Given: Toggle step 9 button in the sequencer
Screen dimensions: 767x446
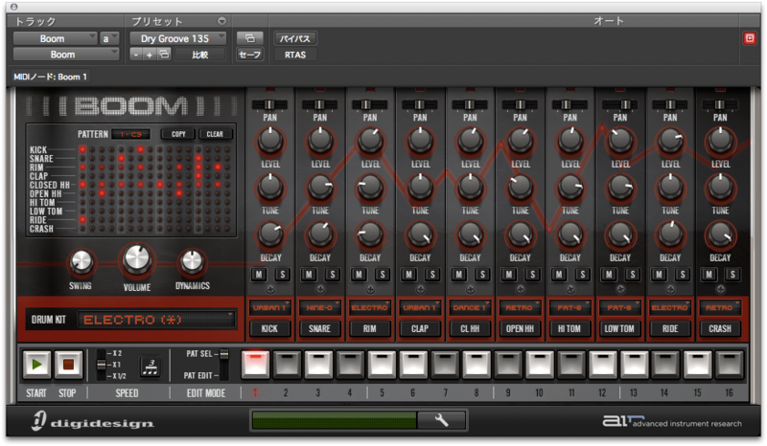Looking at the screenshot, I should pyautogui.click(x=508, y=365).
